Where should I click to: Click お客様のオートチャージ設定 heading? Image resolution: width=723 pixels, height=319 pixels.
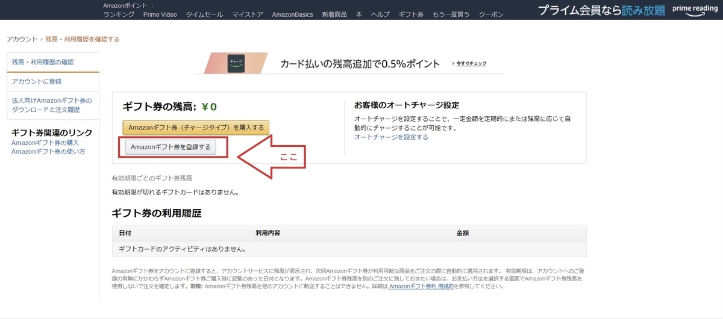(407, 105)
